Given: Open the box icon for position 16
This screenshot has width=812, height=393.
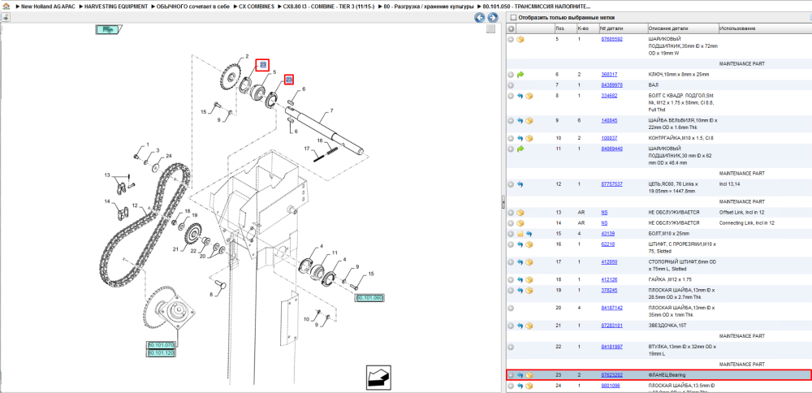Looking at the screenshot, I should point(529,244).
